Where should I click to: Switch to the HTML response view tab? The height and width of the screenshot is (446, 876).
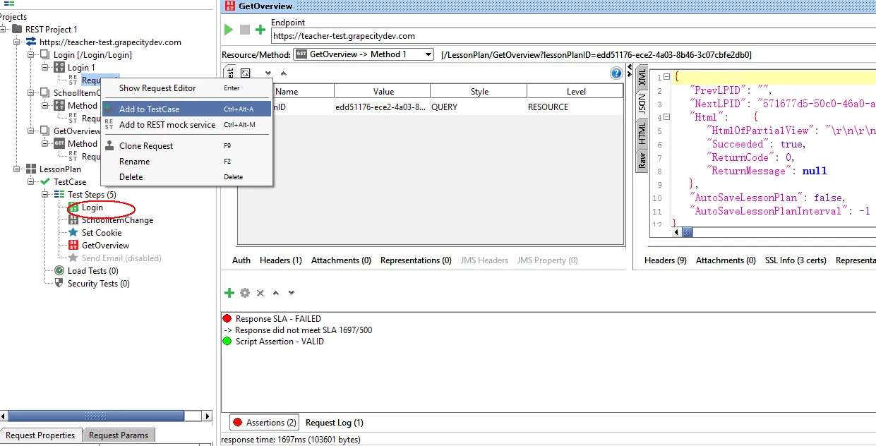642,133
